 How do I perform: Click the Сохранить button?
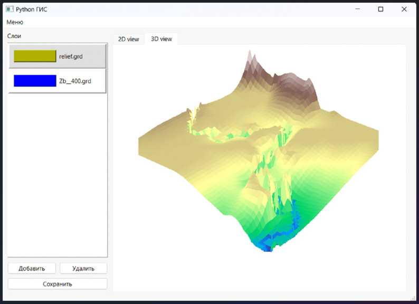coord(58,284)
